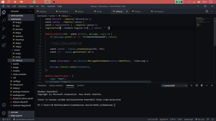The image size is (216, 121).
Task: Maximize the terminal panel with up chevron
Action: tap(207, 85)
